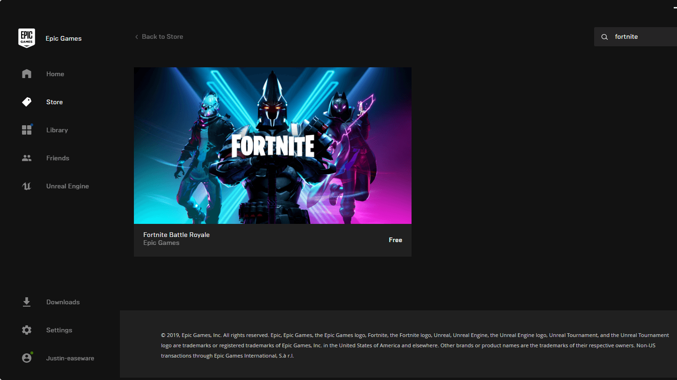Open the Justin-easeware account name
Image resolution: width=677 pixels, height=380 pixels.
pyautogui.click(x=70, y=358)
